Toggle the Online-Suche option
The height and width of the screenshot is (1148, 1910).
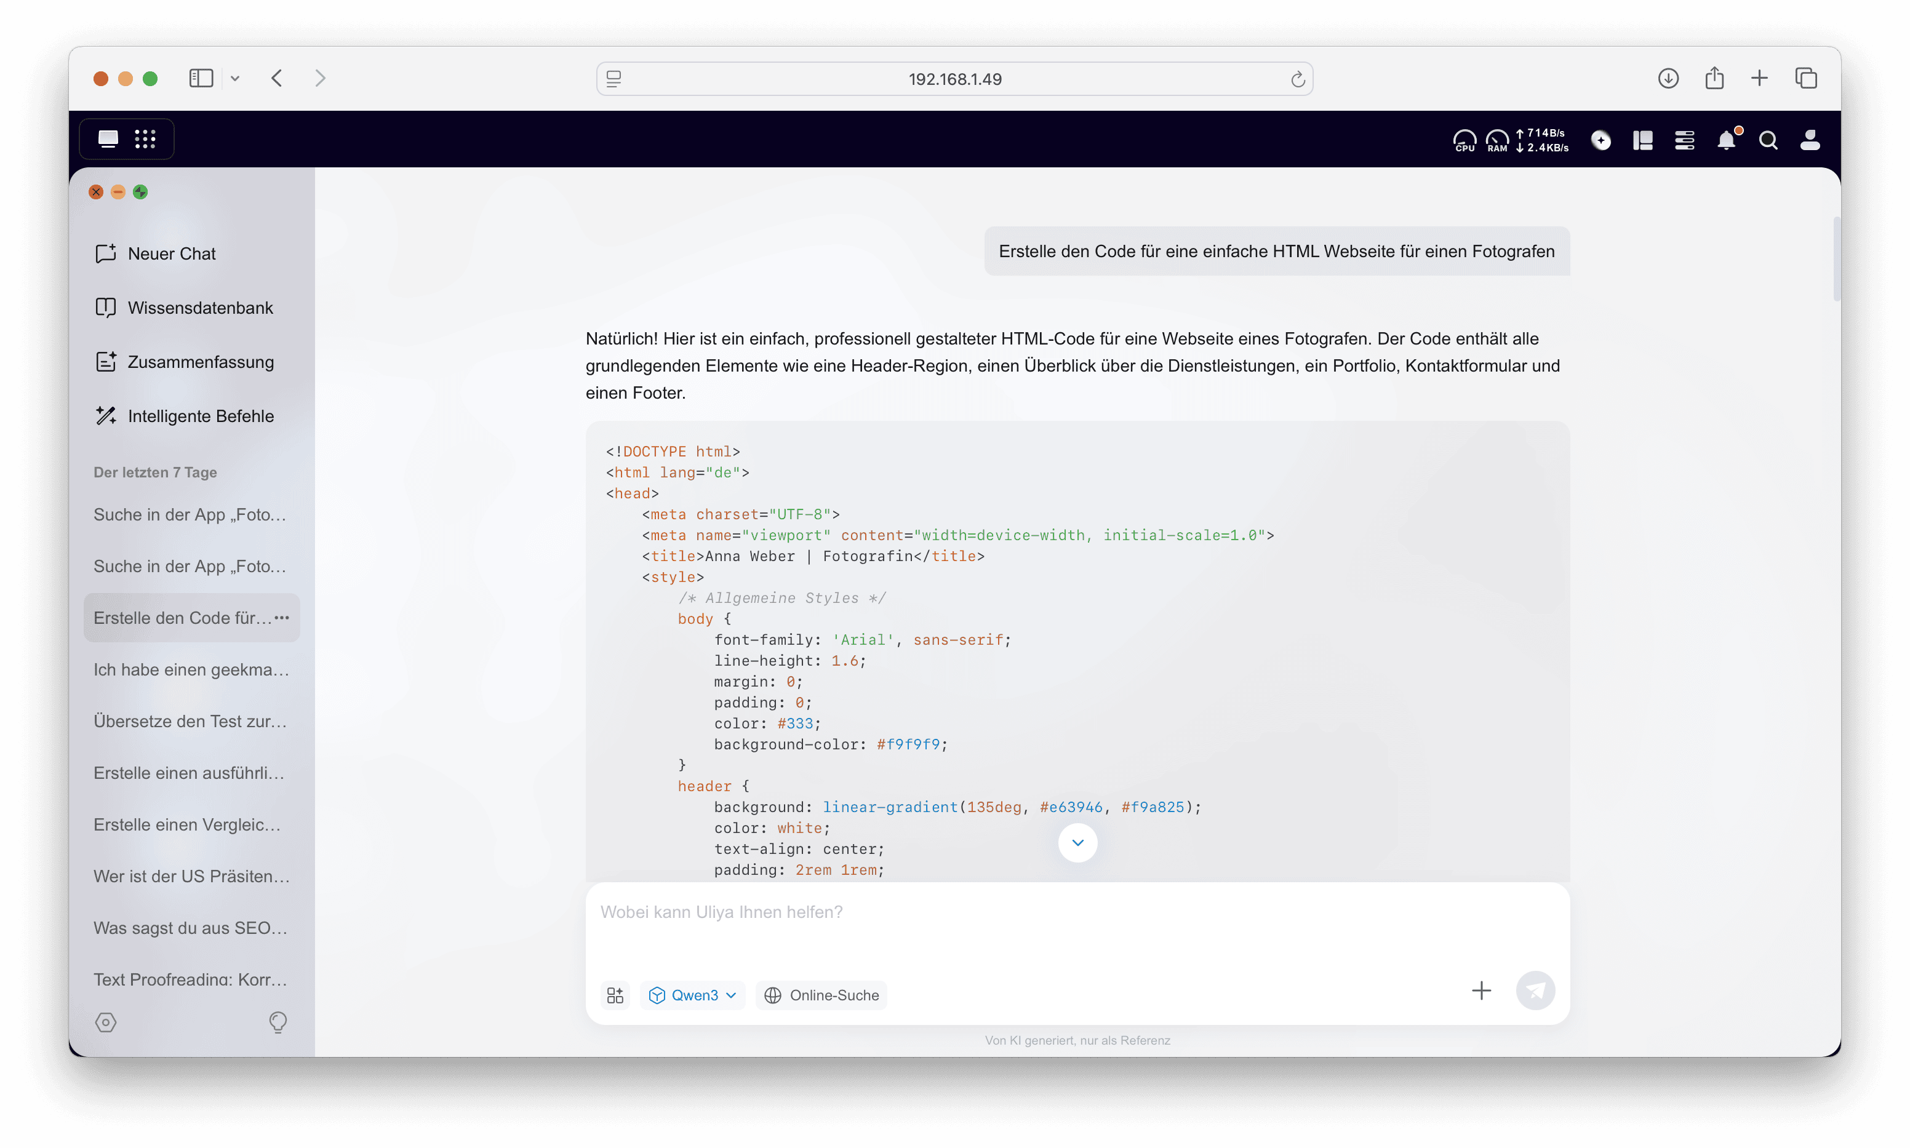coord(821,995)
